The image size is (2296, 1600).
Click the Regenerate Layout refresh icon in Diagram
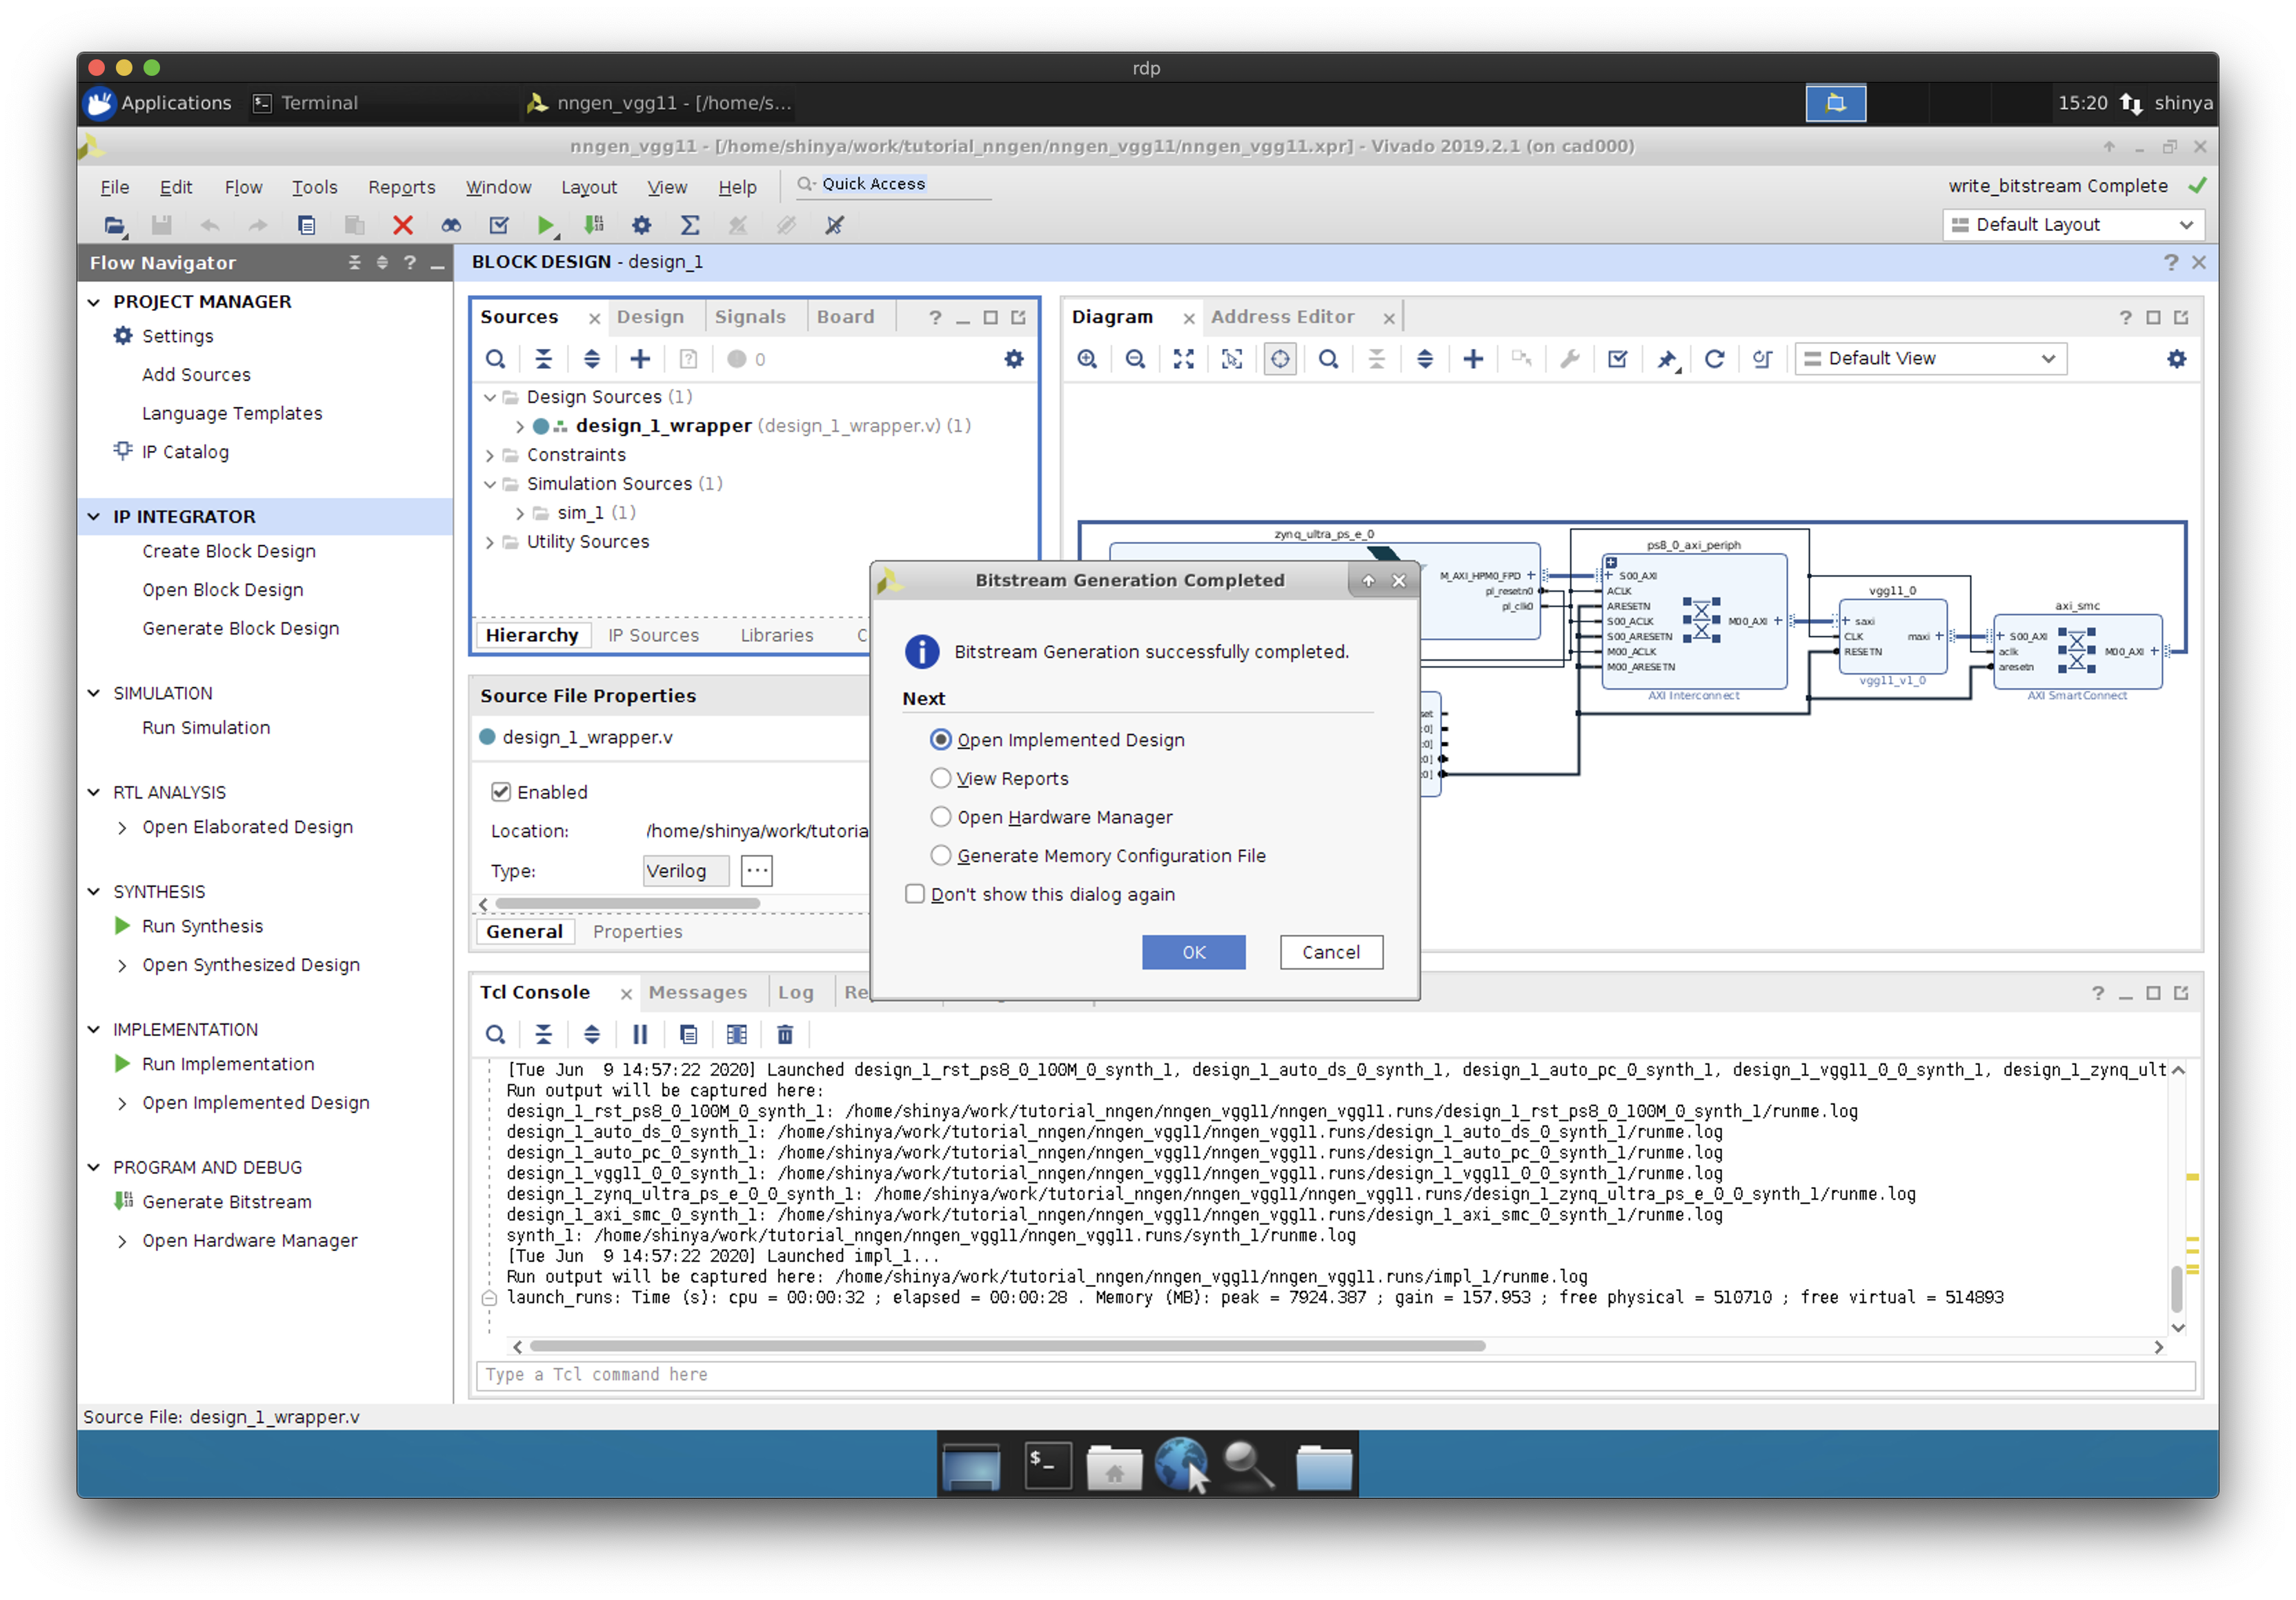(x=1714, y=359)
